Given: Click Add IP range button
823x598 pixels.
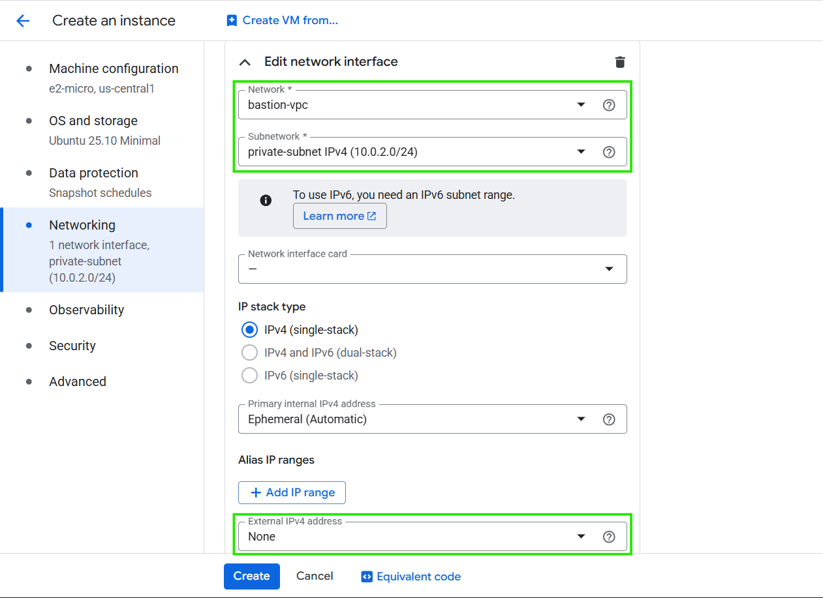Looking at the screenshot, I should pos(292,493).
